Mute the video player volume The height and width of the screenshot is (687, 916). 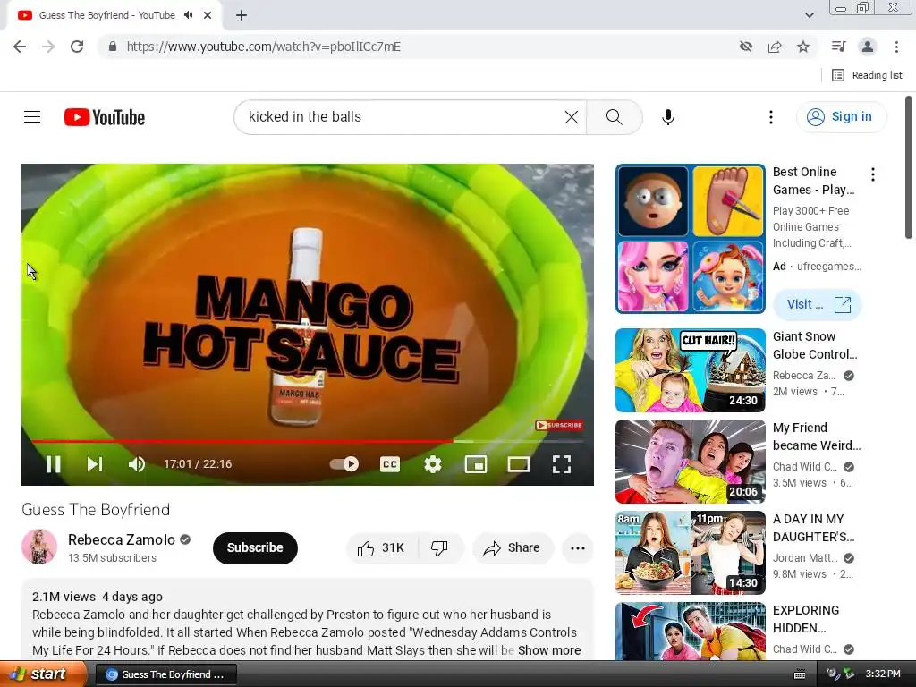coord(137,464)
